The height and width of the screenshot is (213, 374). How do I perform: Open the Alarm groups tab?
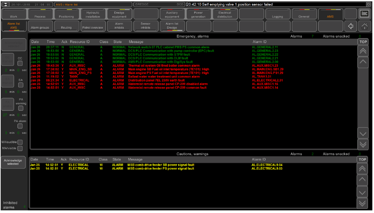click(x=40, y=28)
